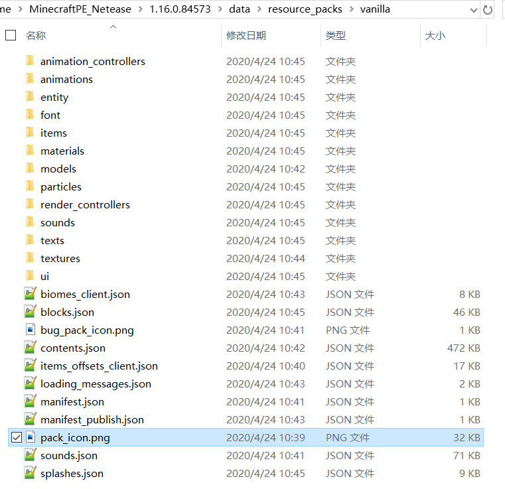The height and width of the screenshot is (489, 505).
Task: Click the file name loading_messages.json
Action: pyautogui.click(x=96, y=384)
